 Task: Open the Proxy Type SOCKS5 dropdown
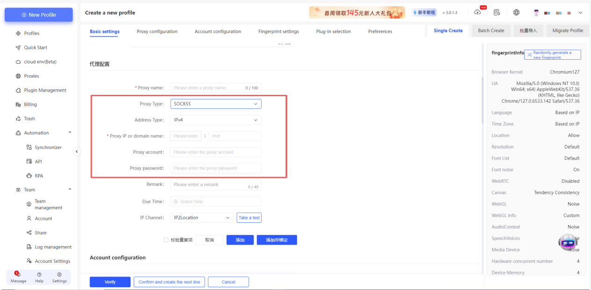pyautogui.click(x=215, y=104)
